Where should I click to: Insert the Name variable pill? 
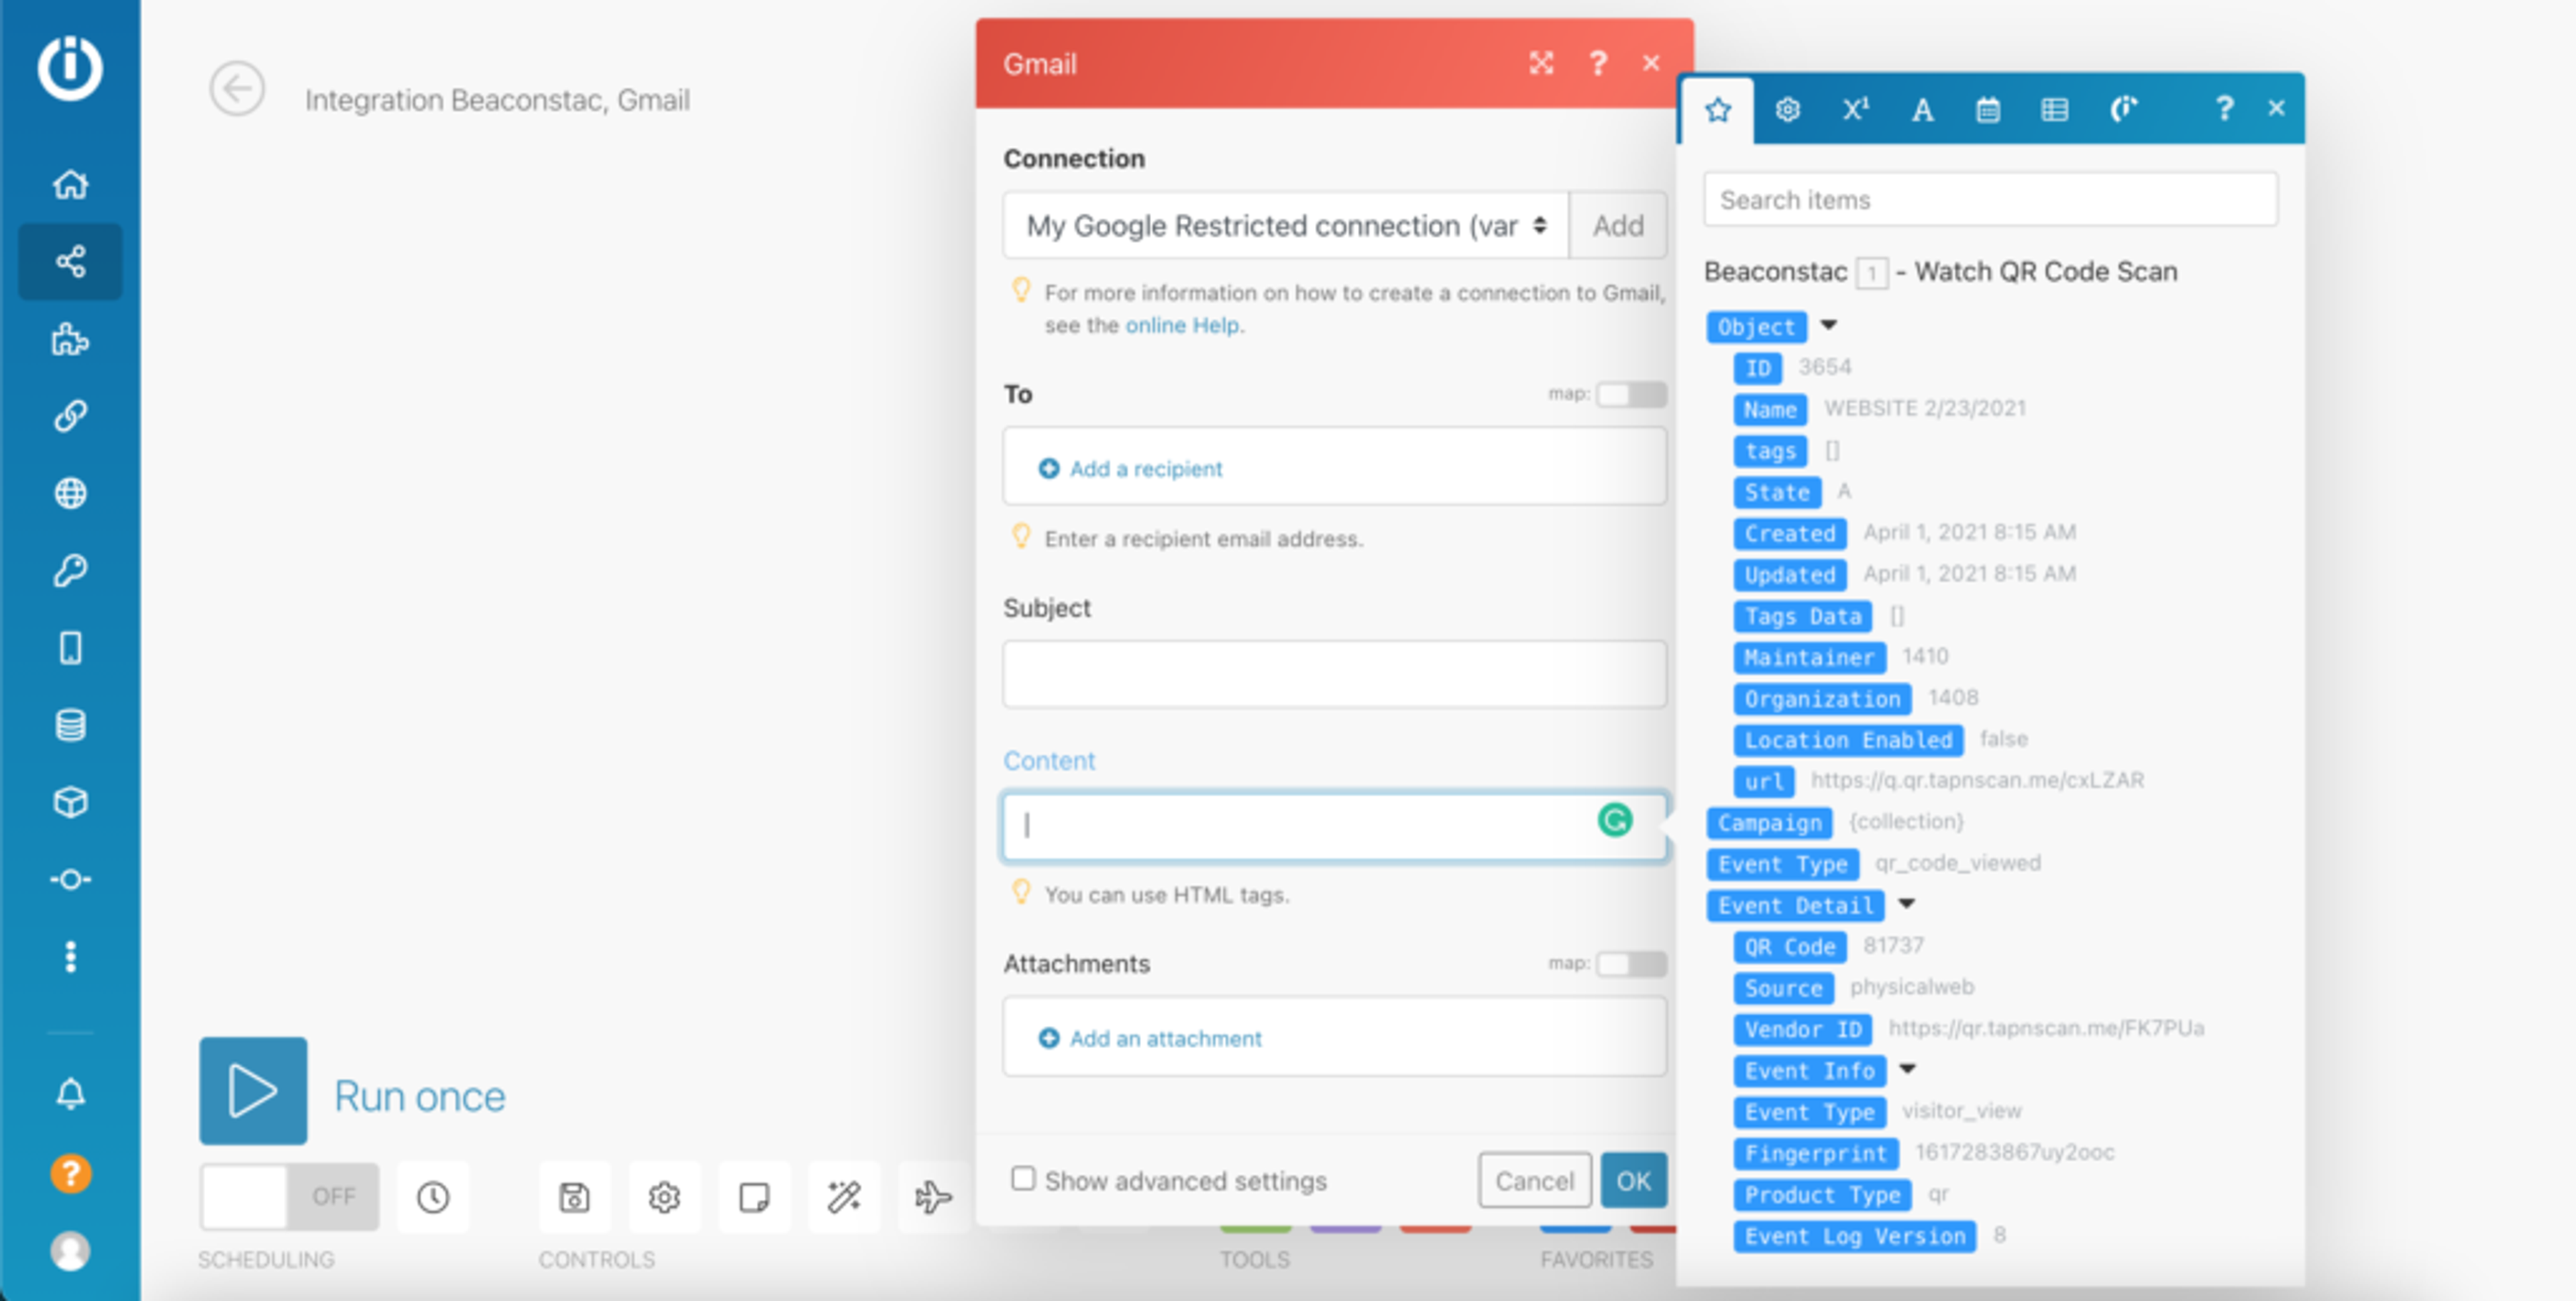pos(1770,409)
